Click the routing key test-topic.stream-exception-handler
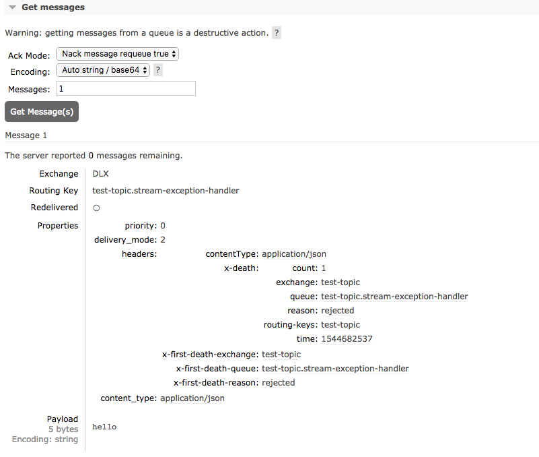The height and width of the screenshot is (457, 539). pos(166,190)
